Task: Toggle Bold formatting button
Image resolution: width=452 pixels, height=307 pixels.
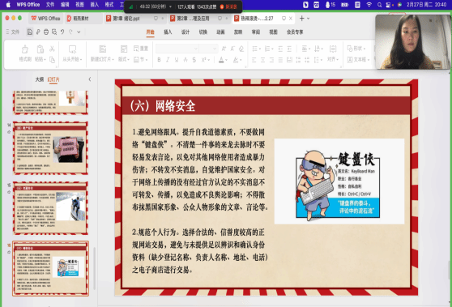Action: (x=159, y=60)
